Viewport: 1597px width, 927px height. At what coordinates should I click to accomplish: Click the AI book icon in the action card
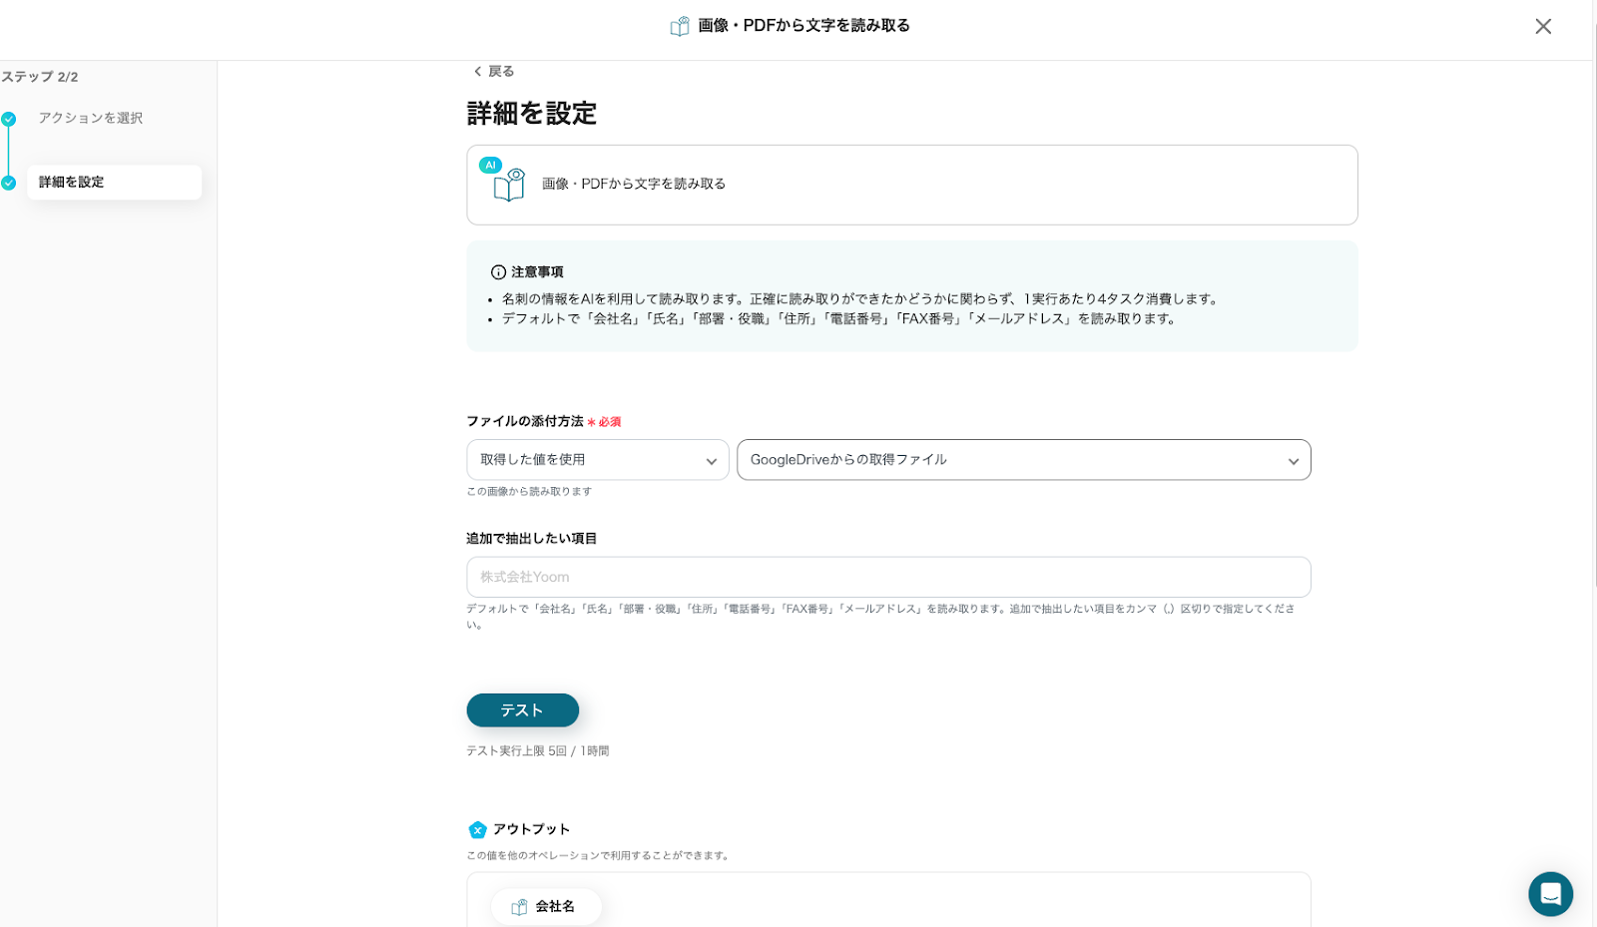pyautogui.click(x=508, y=185)
